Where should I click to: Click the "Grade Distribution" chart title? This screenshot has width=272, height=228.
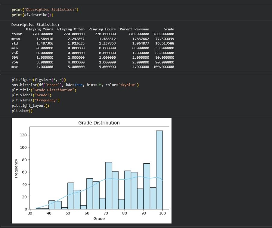[99, 123]
